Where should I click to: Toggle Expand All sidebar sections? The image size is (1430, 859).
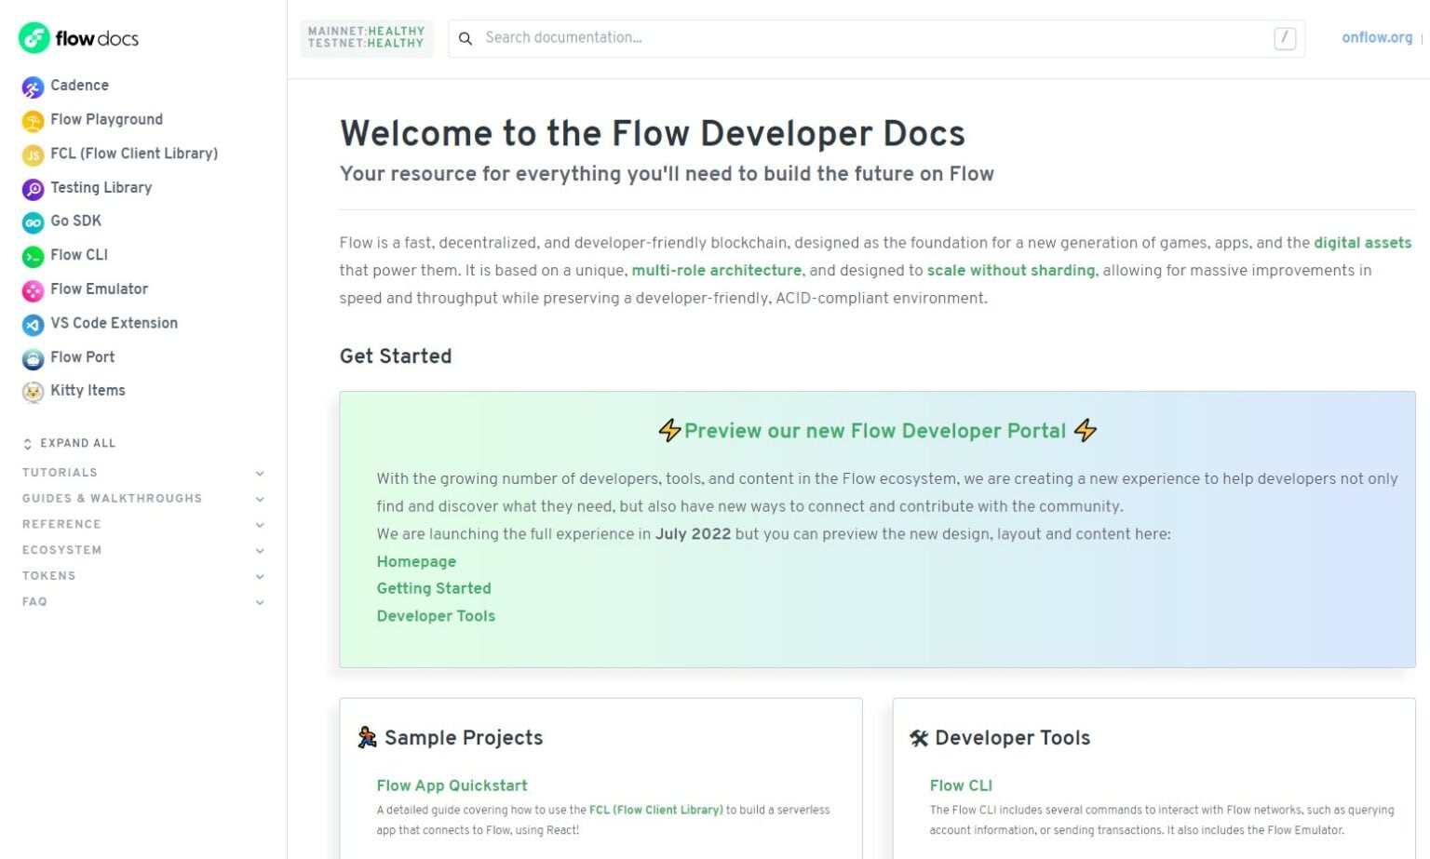coord(70,444)
